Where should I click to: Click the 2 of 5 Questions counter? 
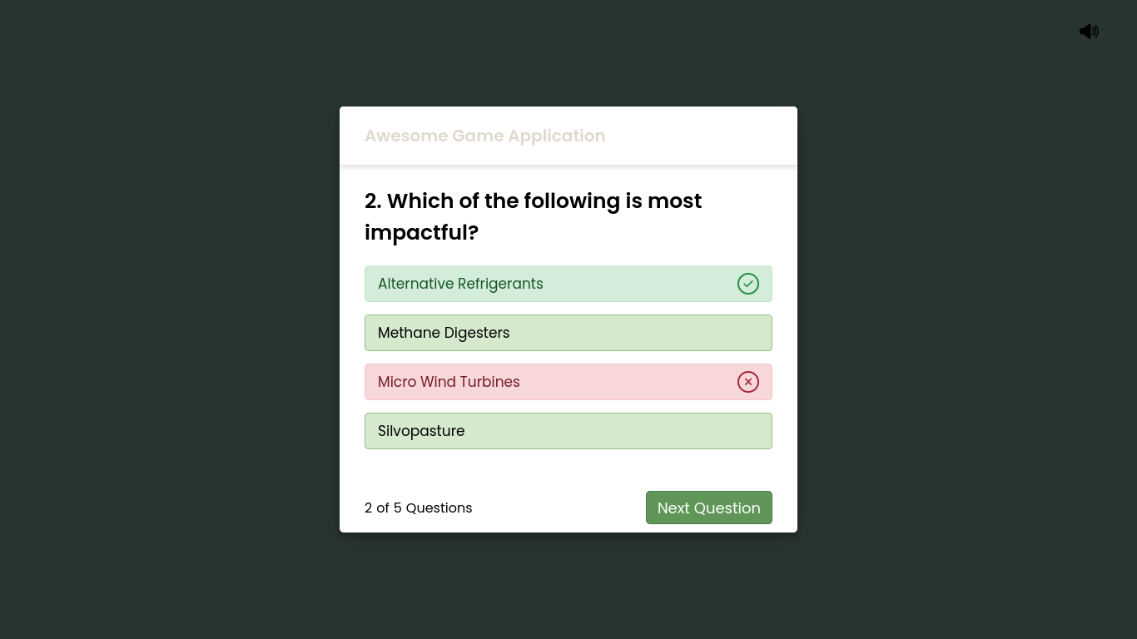point(418,508)
